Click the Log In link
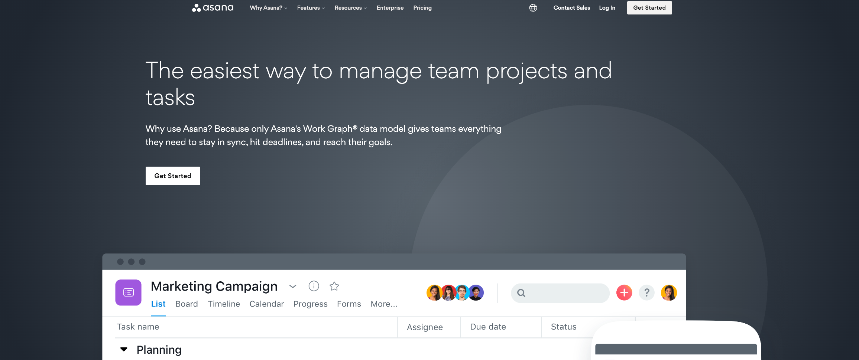 coord(607,8)
